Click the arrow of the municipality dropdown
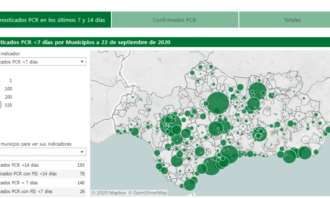 82,152
